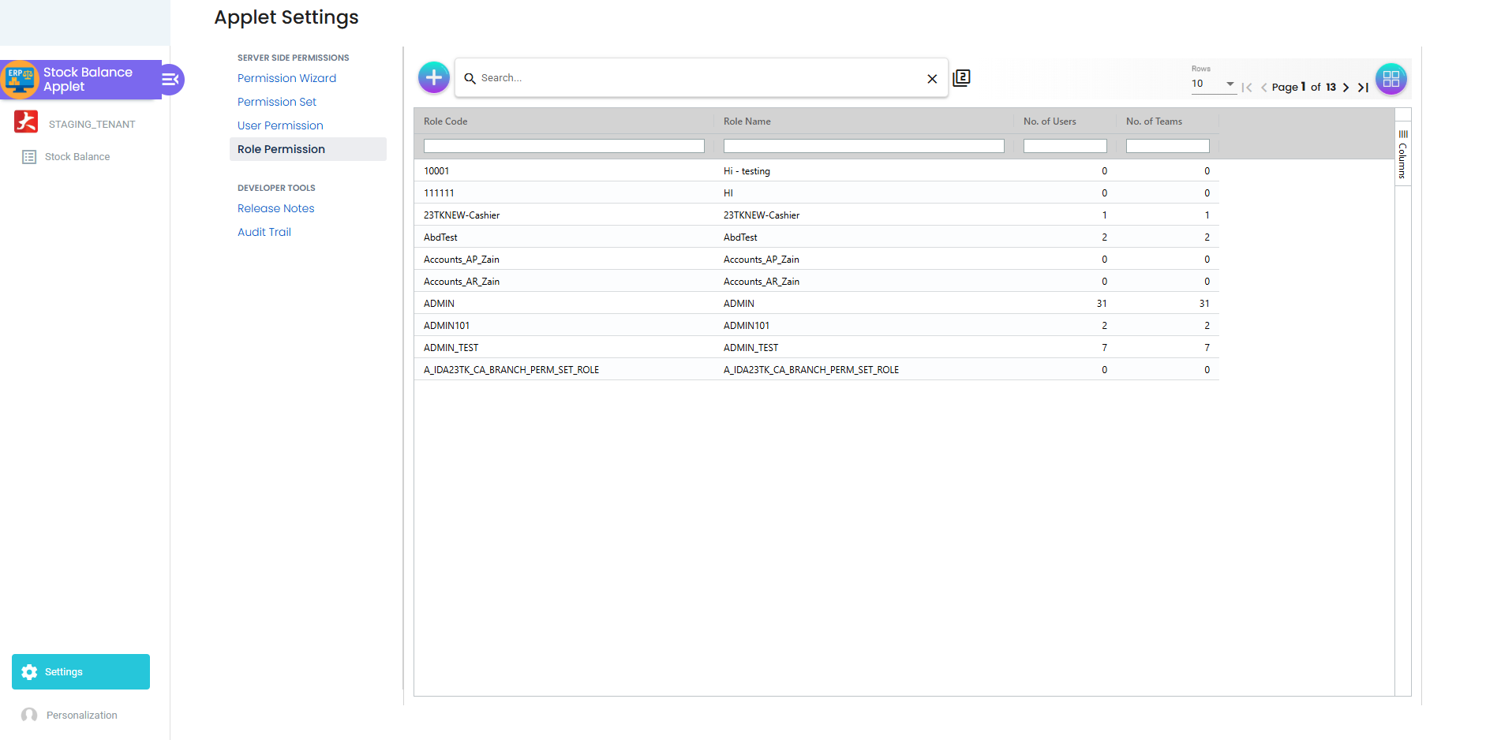
Task: Clear the search with the X icon
Action: pos(932,78)
